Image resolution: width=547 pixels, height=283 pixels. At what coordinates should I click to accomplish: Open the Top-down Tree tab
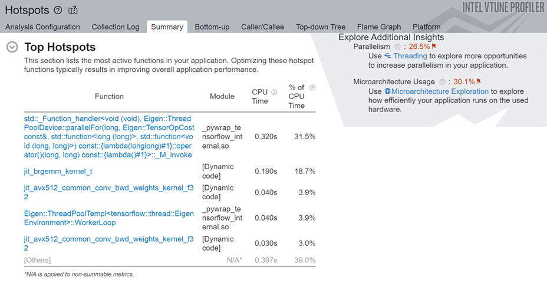pyautogui.click(x=321, y=27)
